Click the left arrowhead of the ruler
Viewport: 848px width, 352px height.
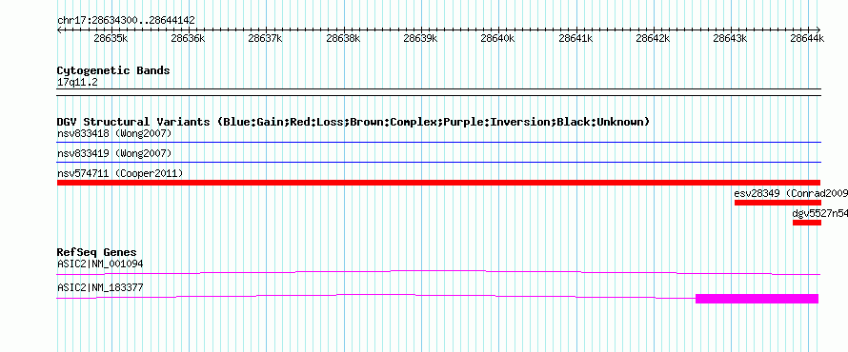pos(59,29)
